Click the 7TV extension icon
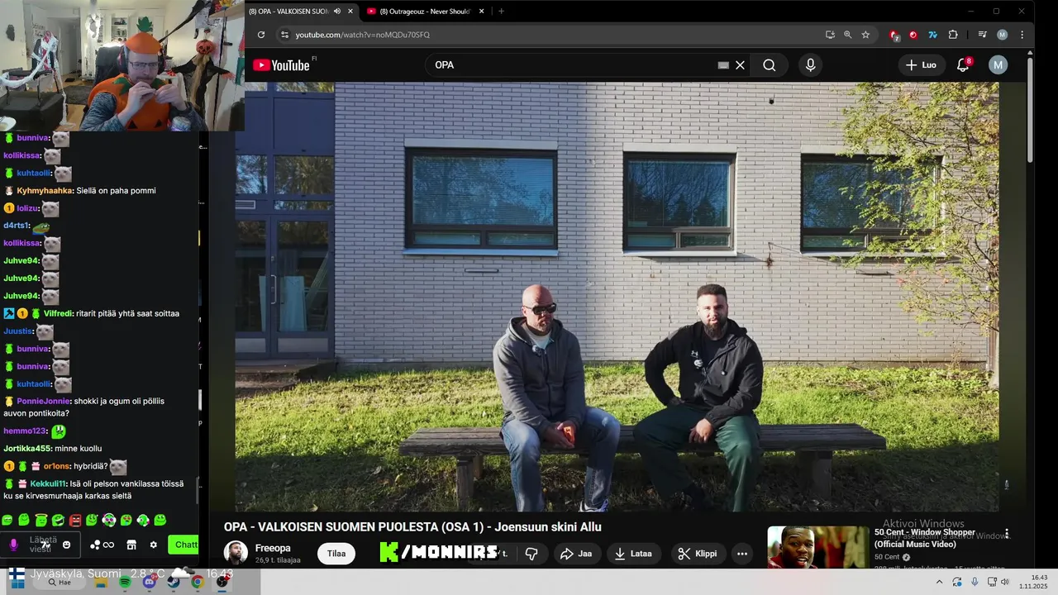1058x595 pixels. (932, 35)
